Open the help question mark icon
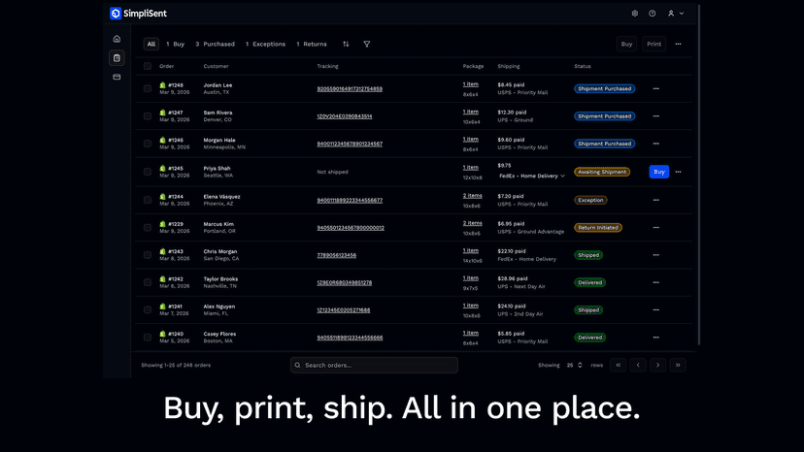Screen dimensions: 804x452 click(x=653, y=14)
